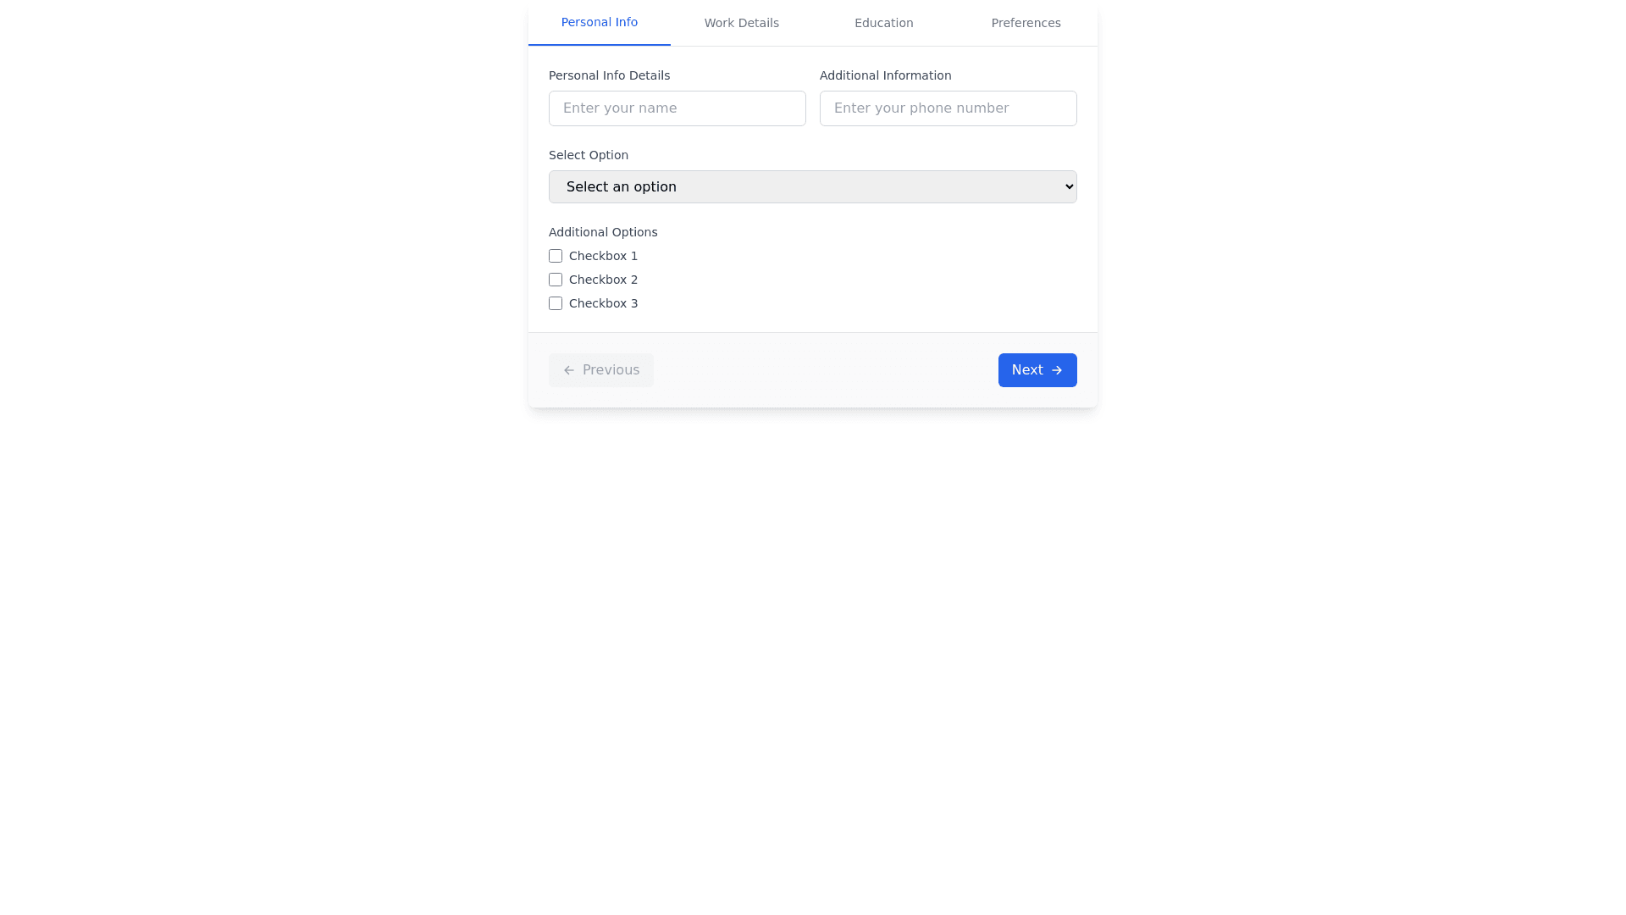The width and height of the screenshot is (1626, 915).
Task: Click the Previous button text
Action: (611, 370)
